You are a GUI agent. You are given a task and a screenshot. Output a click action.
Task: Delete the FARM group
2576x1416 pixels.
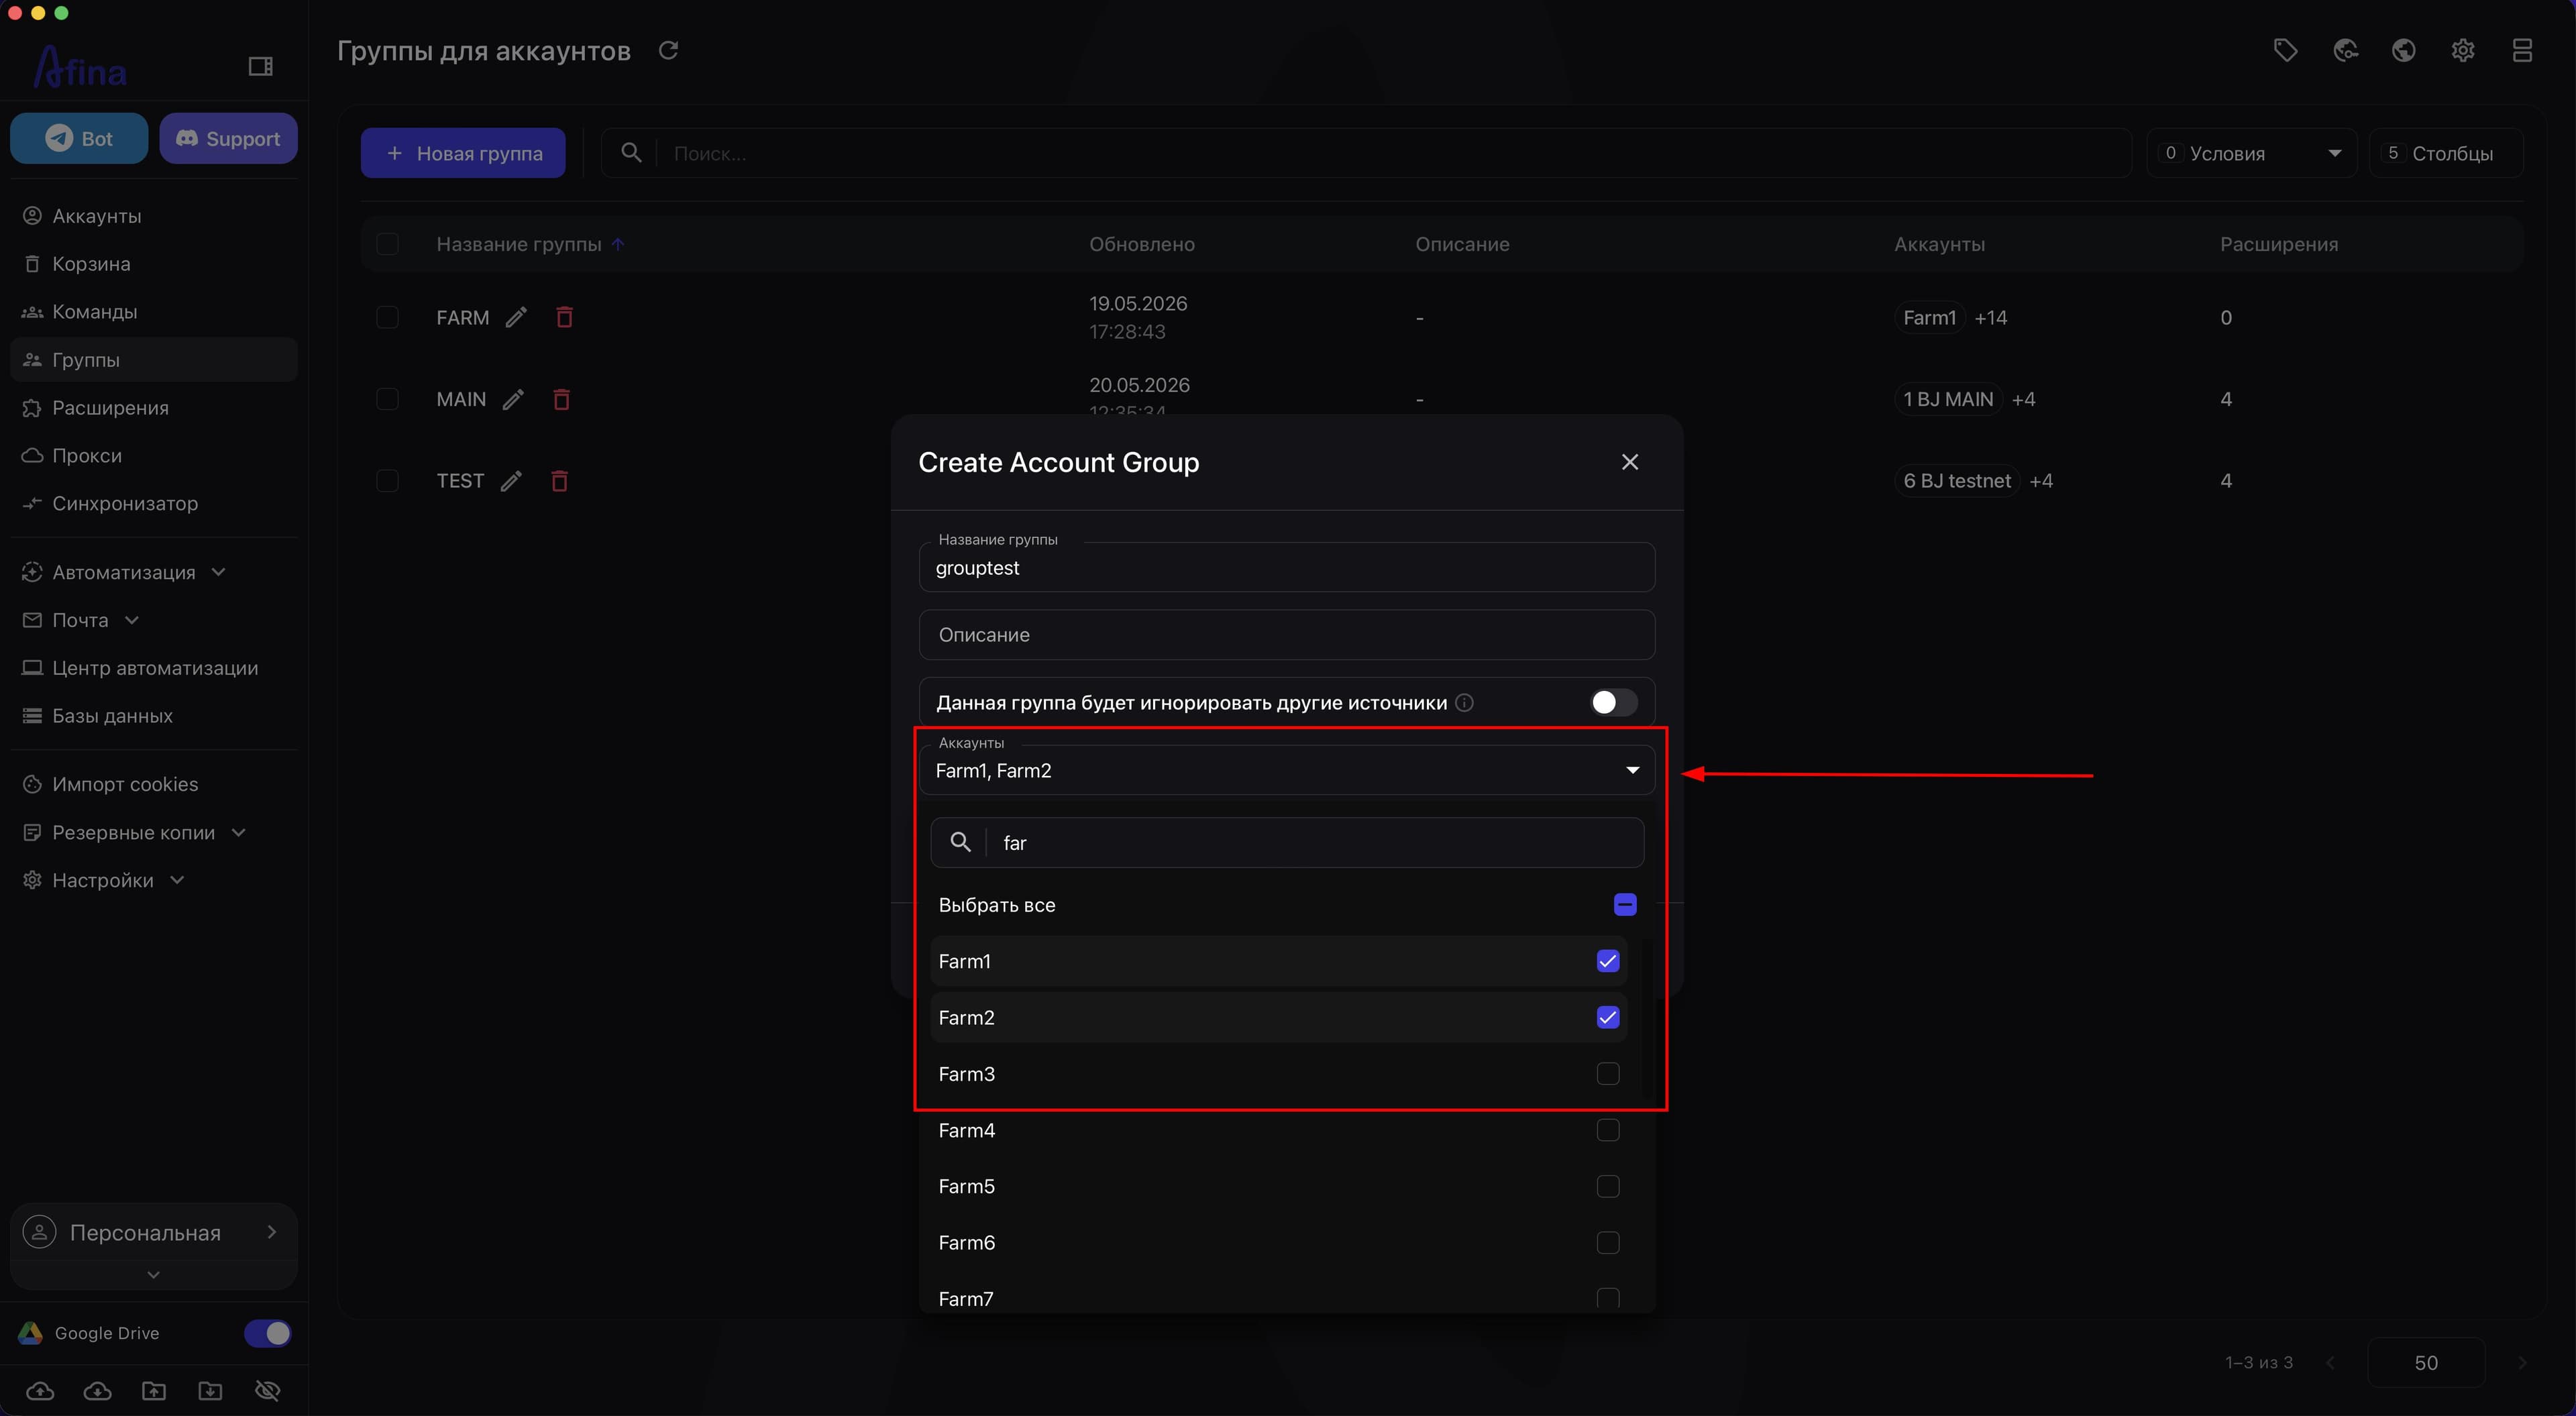click(564, 317)
